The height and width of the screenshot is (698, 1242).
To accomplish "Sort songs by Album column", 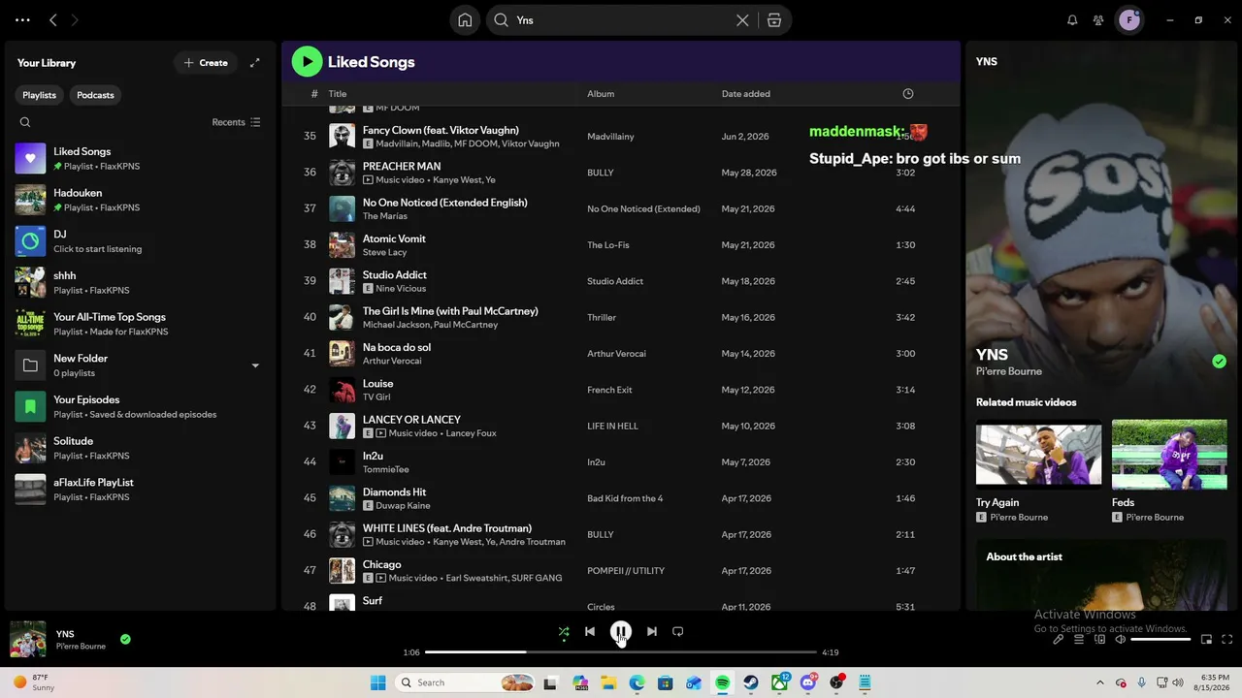I will tap(601, 94).
